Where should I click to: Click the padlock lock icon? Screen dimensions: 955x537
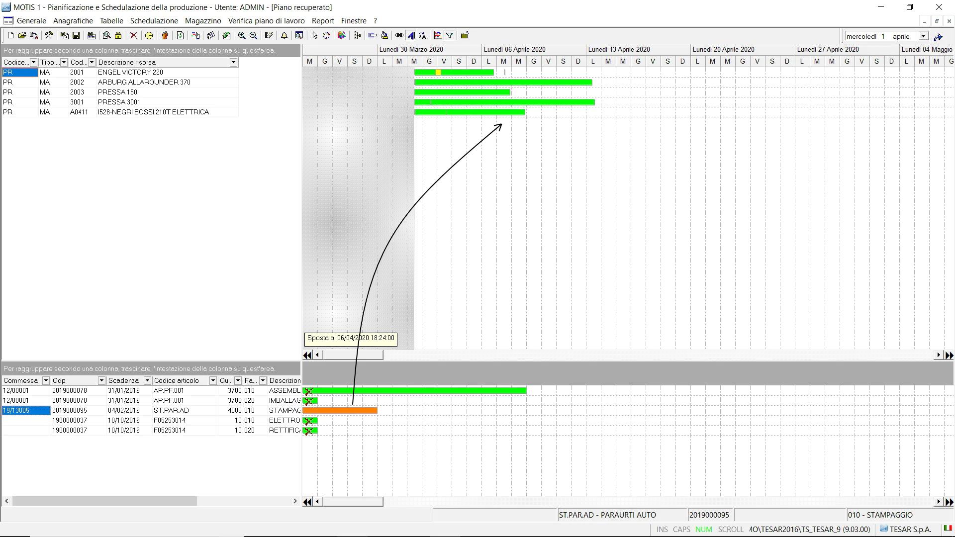click(118, 35)
